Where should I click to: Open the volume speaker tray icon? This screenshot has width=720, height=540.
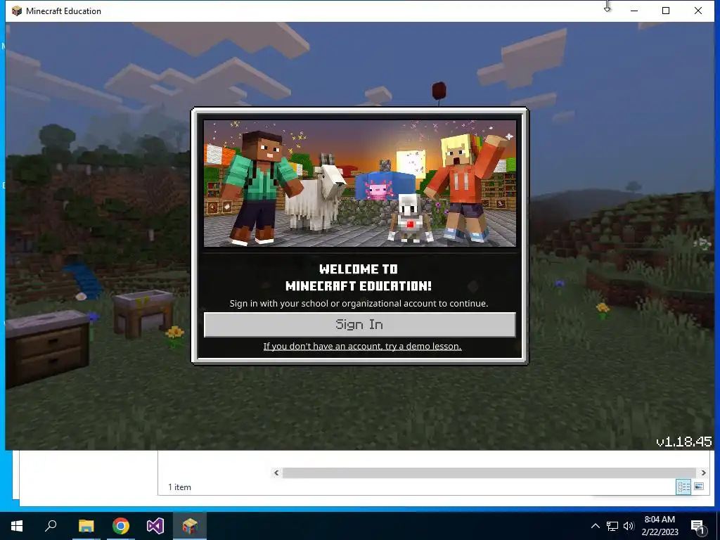point(629,526)
